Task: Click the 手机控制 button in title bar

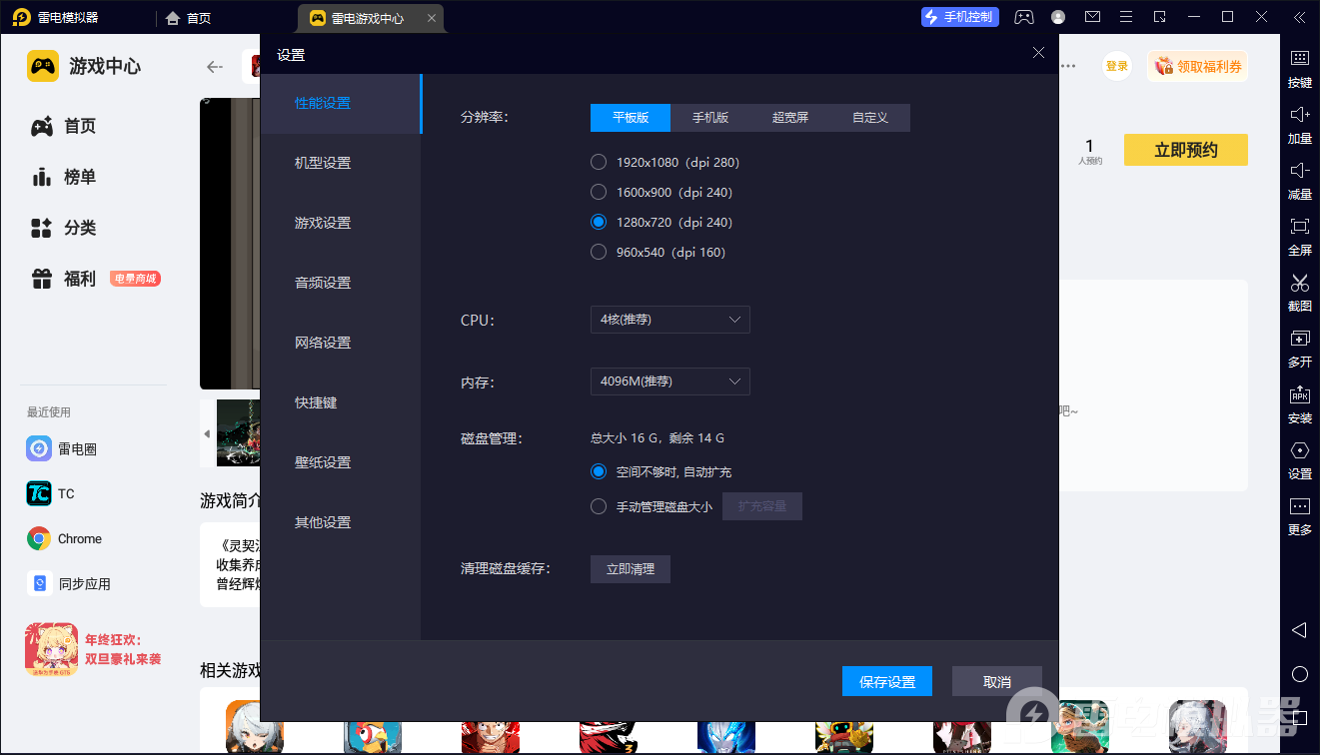Action: click(959, 17)
